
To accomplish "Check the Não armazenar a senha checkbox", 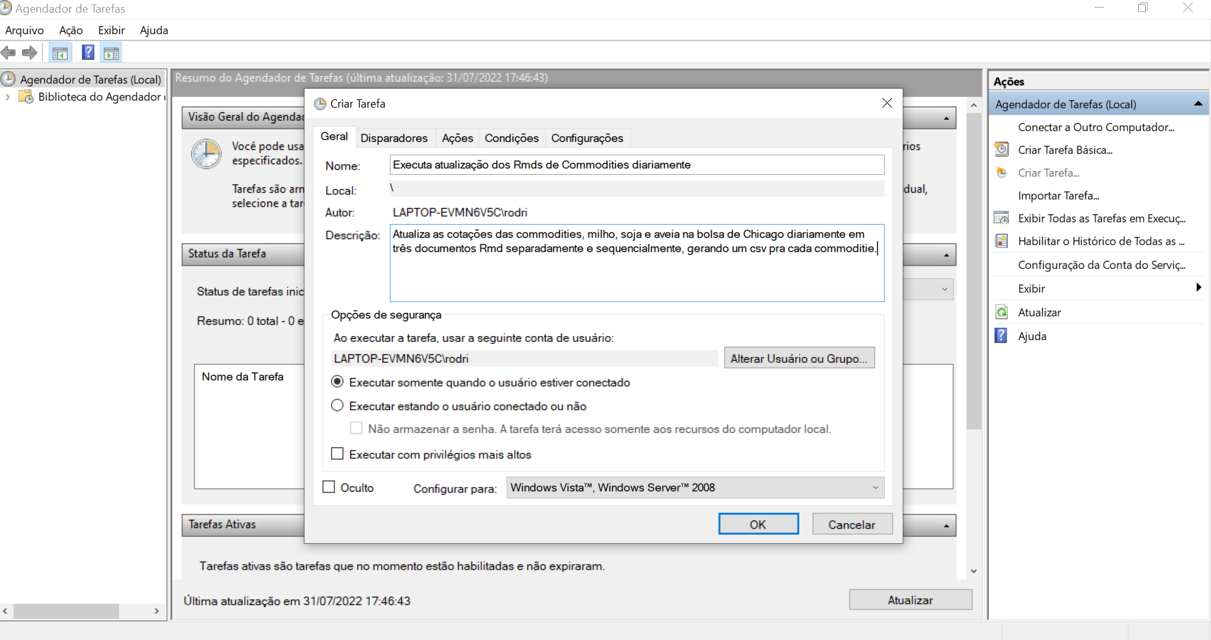I will point(356,429).
